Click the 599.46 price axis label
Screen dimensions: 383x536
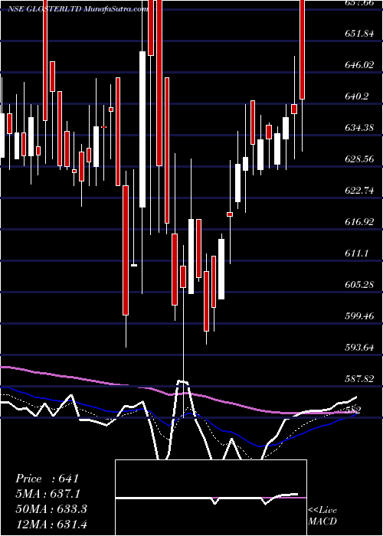coord(359,316)
